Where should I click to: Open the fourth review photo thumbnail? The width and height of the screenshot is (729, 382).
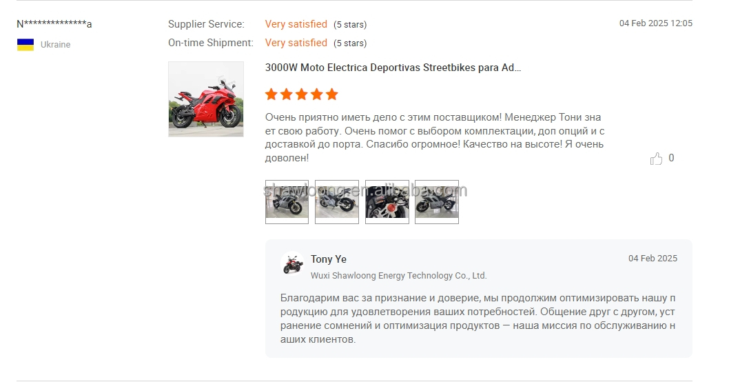(437, 202)
